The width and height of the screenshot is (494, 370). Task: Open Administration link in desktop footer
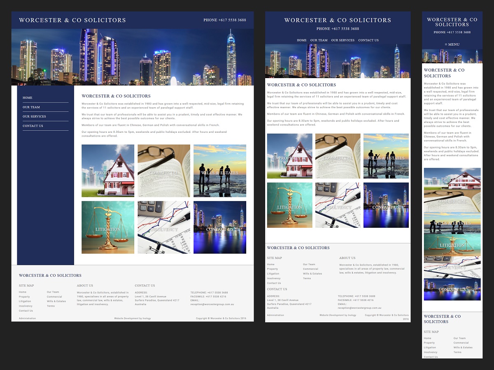click(x=27, y=318)
